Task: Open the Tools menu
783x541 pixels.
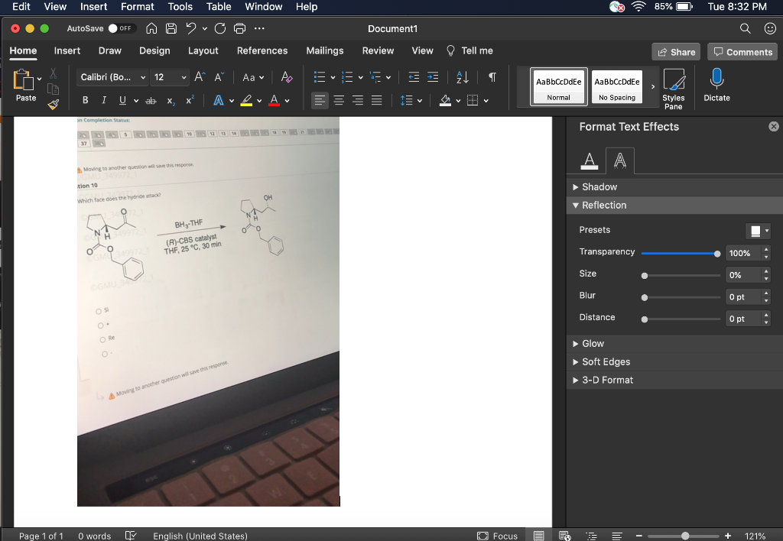Action: pos(180,7)
